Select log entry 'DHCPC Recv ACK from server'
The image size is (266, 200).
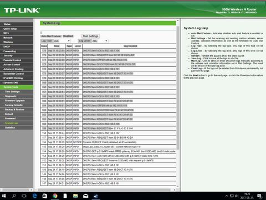[120, 156]
